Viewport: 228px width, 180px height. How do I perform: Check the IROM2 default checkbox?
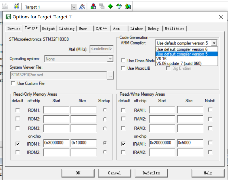(x=18, y=152)
